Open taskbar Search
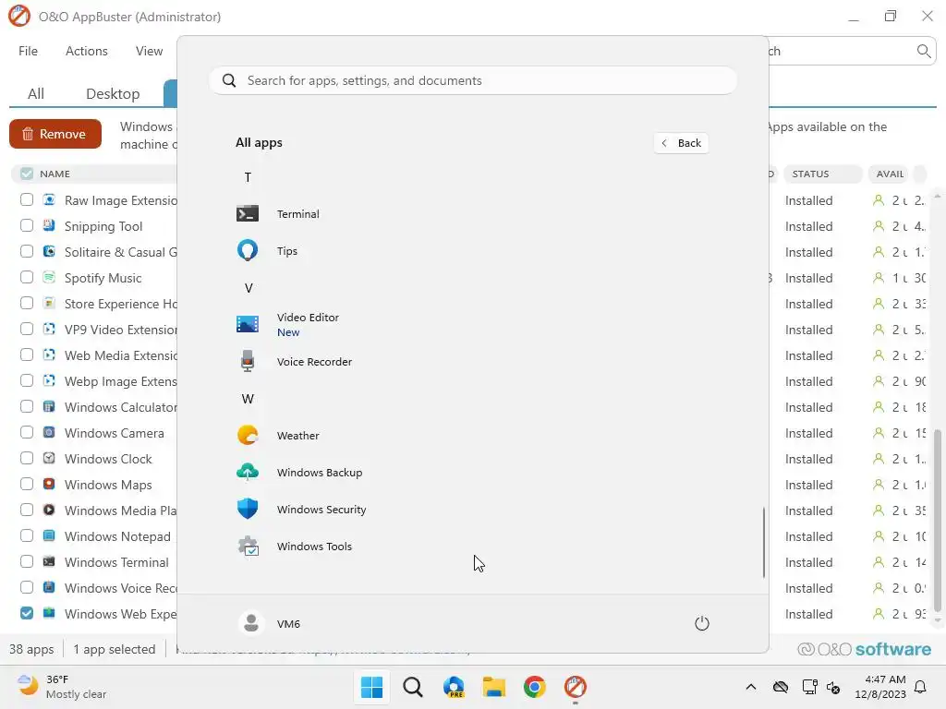The width and height of the screenshot is (946, 709). pos(413,687)
